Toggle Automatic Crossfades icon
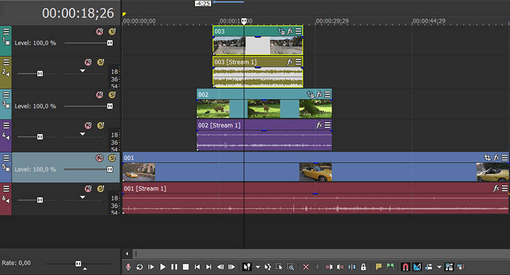Image resolution: width=510 pixels, height=275 pixels. (417, 267)
